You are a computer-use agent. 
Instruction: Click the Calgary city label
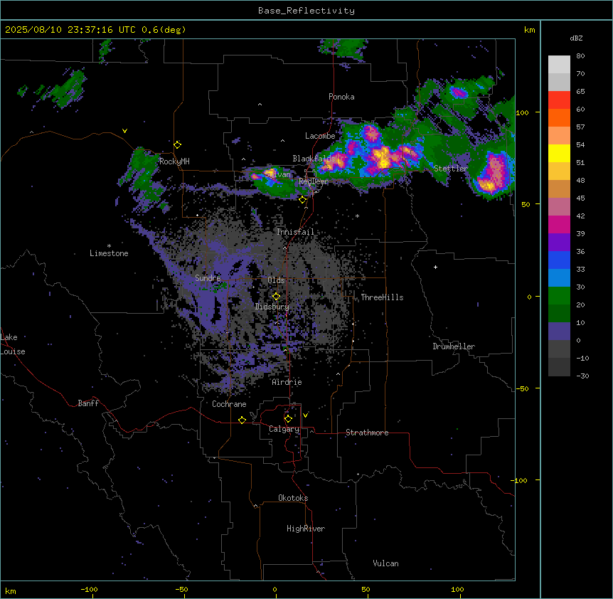pyautogui.click(x=284, y=429)
